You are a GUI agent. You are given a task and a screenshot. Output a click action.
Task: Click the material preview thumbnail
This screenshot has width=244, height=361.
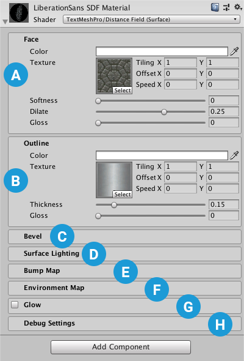point(19,13)
